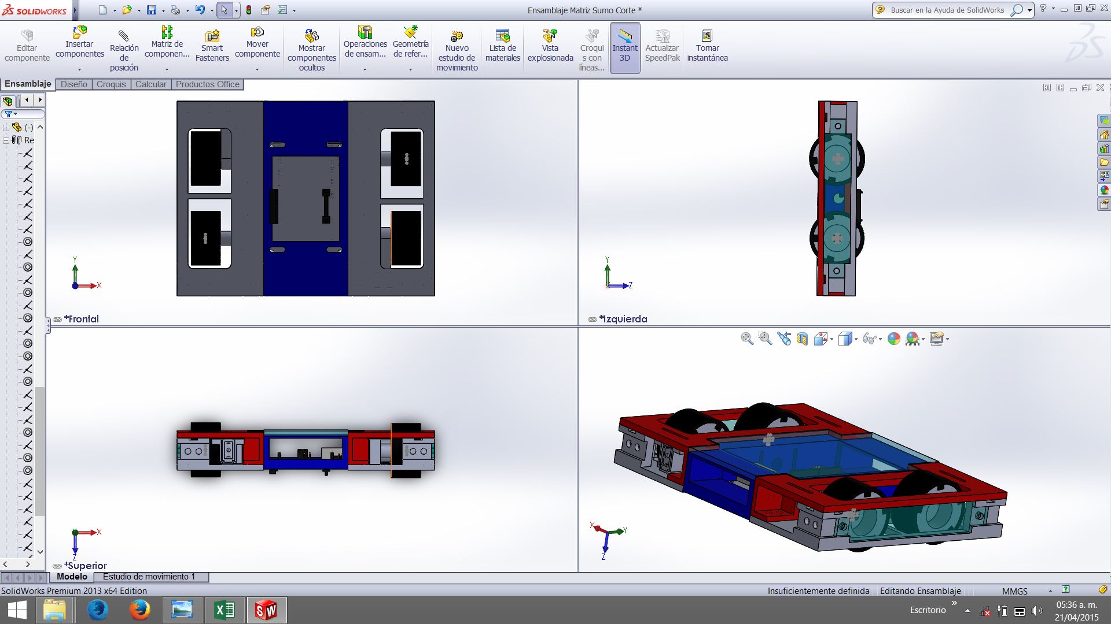Click the Zoom to Fit magnifier icon
This screenshot has height=624, width=1111.
[746, 339]
